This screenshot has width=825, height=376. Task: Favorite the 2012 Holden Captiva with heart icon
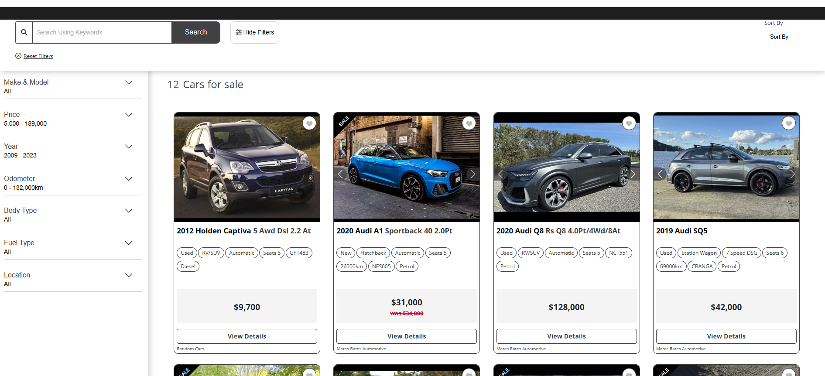coord(309,123)
